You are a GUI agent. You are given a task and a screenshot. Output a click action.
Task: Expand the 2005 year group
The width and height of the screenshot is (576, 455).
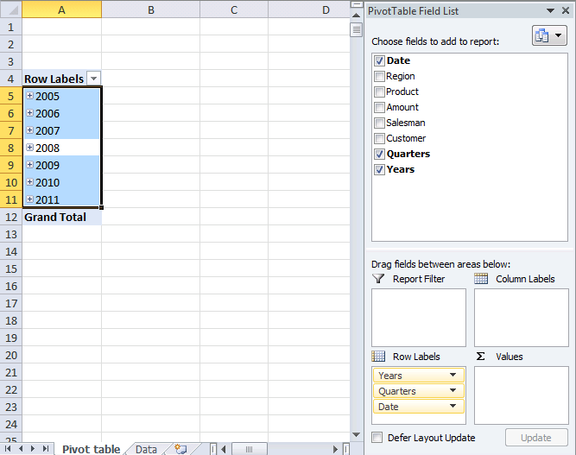[x=29, y=96]
